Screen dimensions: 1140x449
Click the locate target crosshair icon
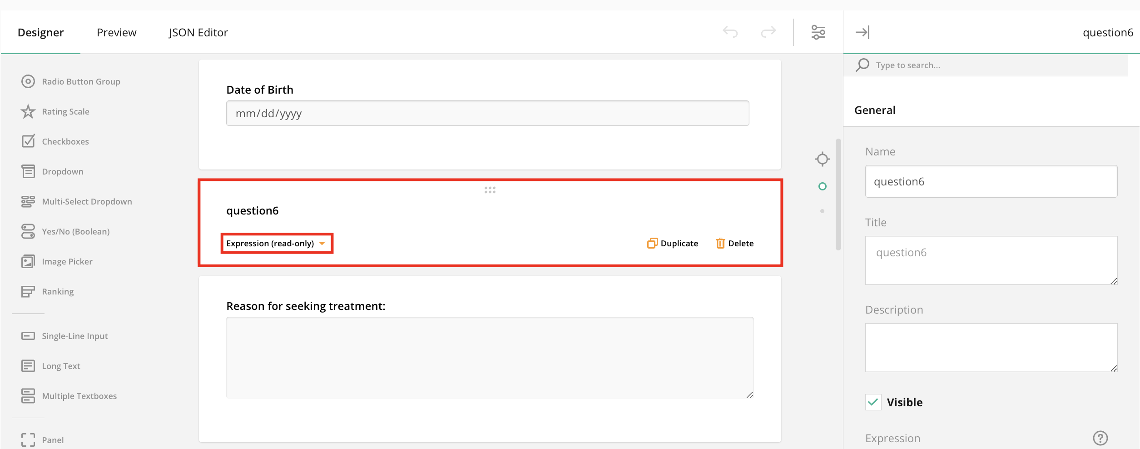pyautogui.click(x=822, y=159)
